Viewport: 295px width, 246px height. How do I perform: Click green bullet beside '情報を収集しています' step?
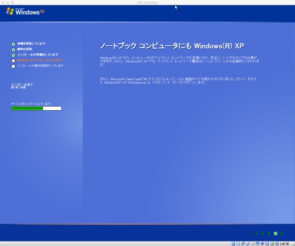[13, 44]
